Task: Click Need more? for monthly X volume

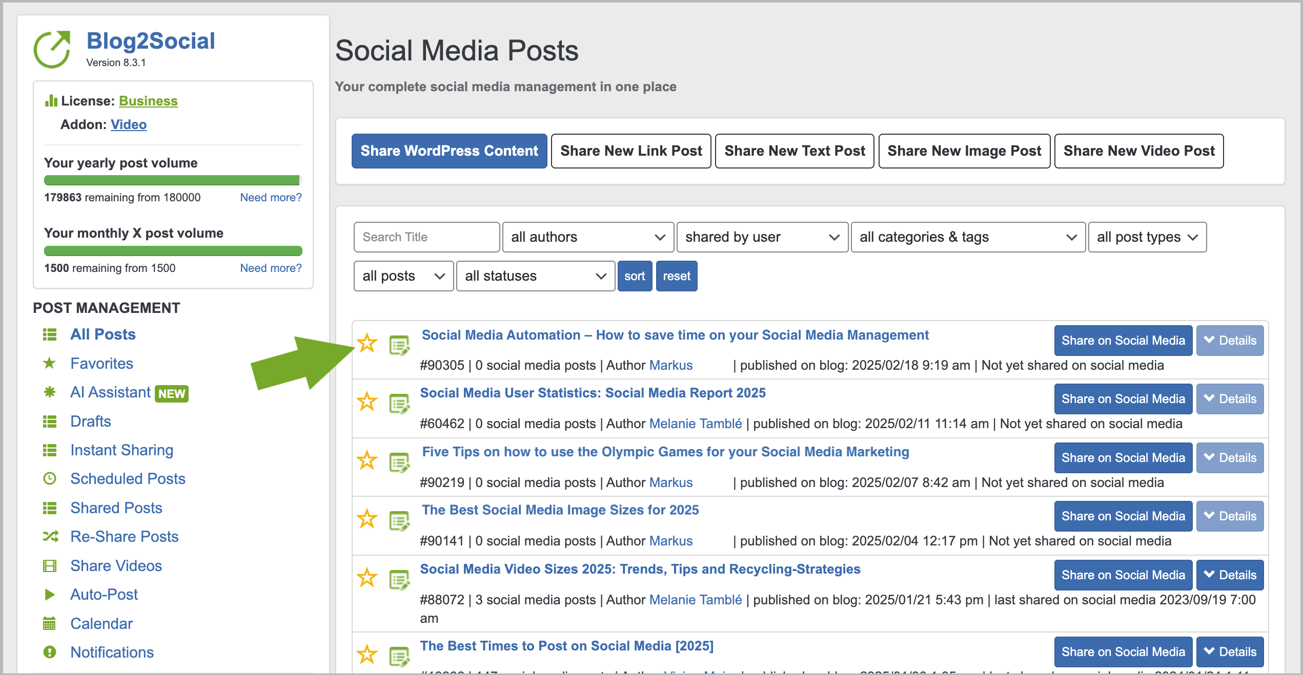Action: click(271, 268)
